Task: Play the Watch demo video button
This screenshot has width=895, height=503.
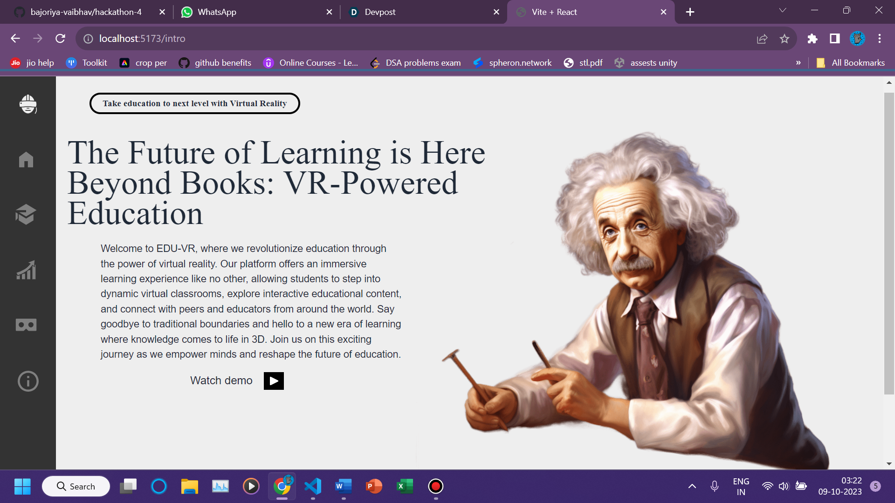Action: (274, 381)
